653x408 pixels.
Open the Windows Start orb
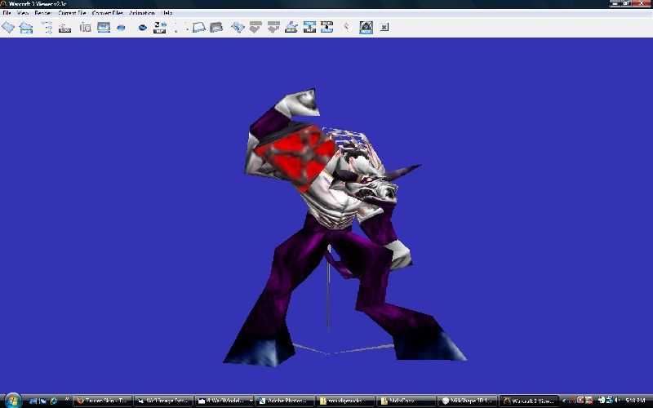(x=12, y=401)
